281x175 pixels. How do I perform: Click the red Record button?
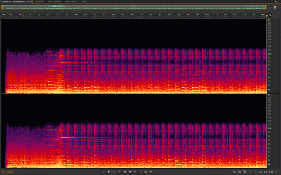coord(140,171)
